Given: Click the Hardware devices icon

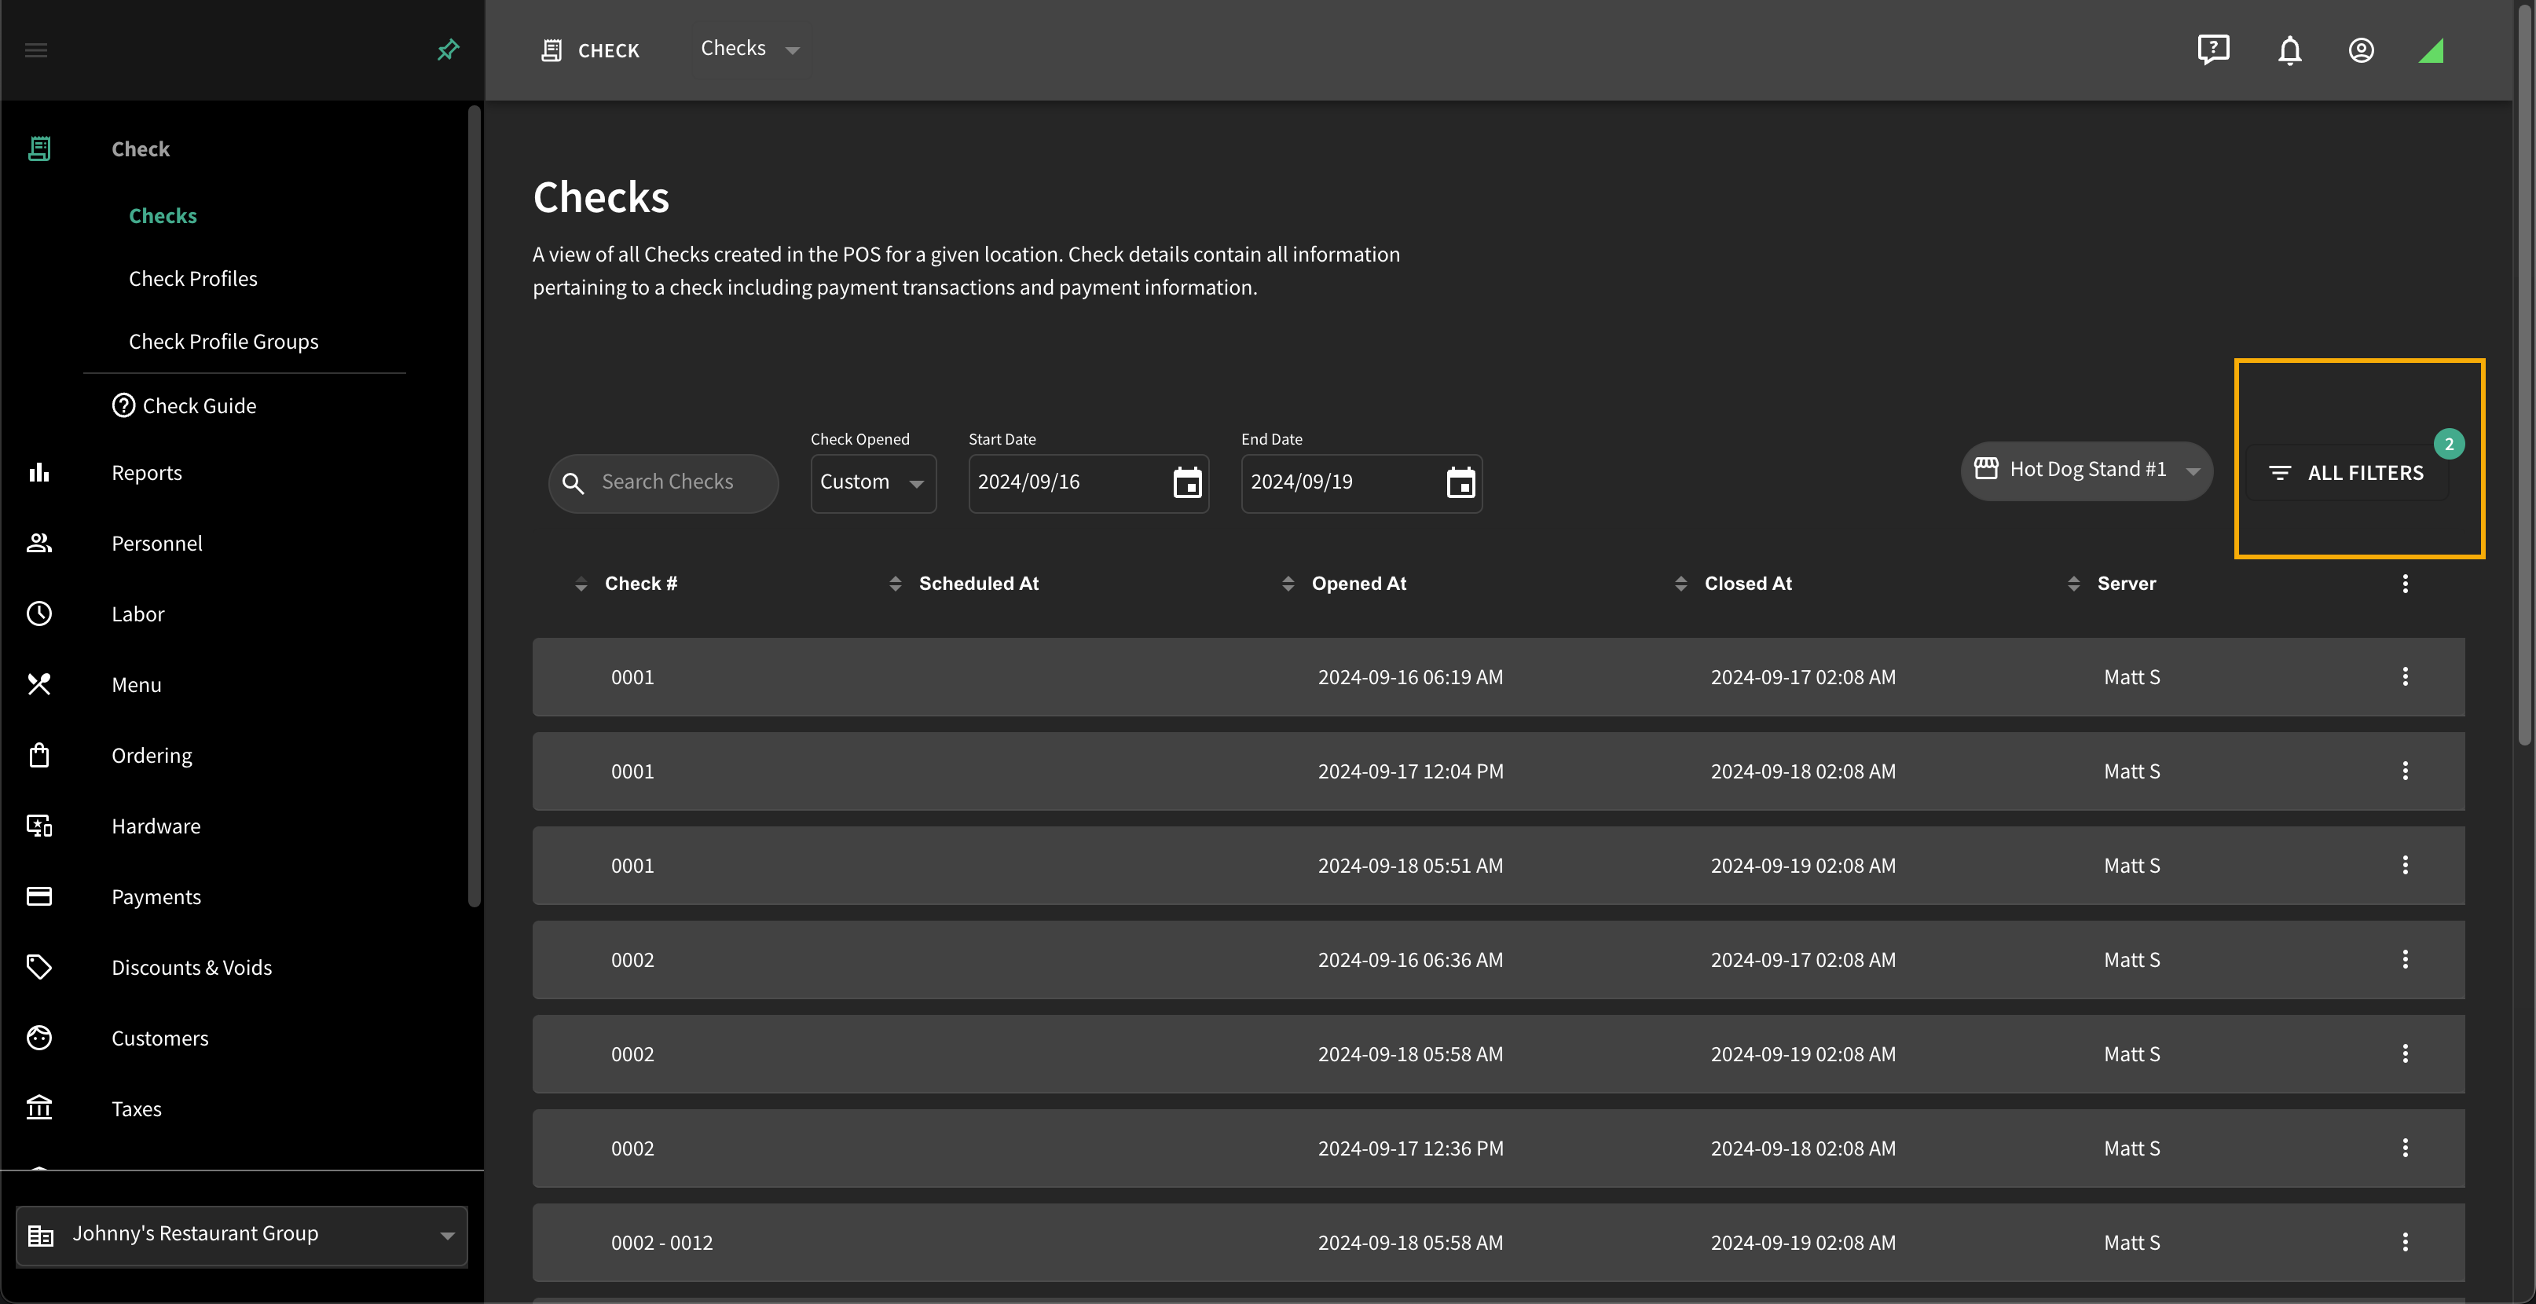Looking at the screenshot, I should (x=39, y=826).
